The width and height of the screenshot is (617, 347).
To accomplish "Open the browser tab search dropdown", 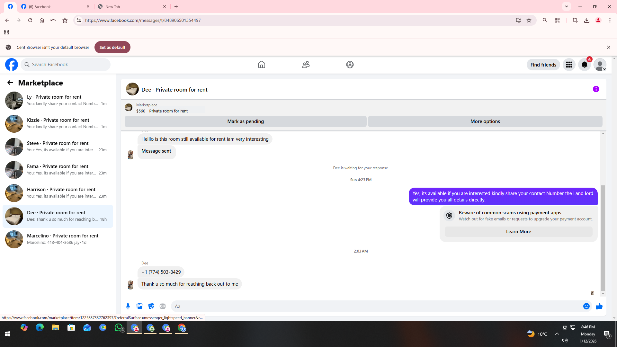I will pyautogui.click(x=566, y=6).
